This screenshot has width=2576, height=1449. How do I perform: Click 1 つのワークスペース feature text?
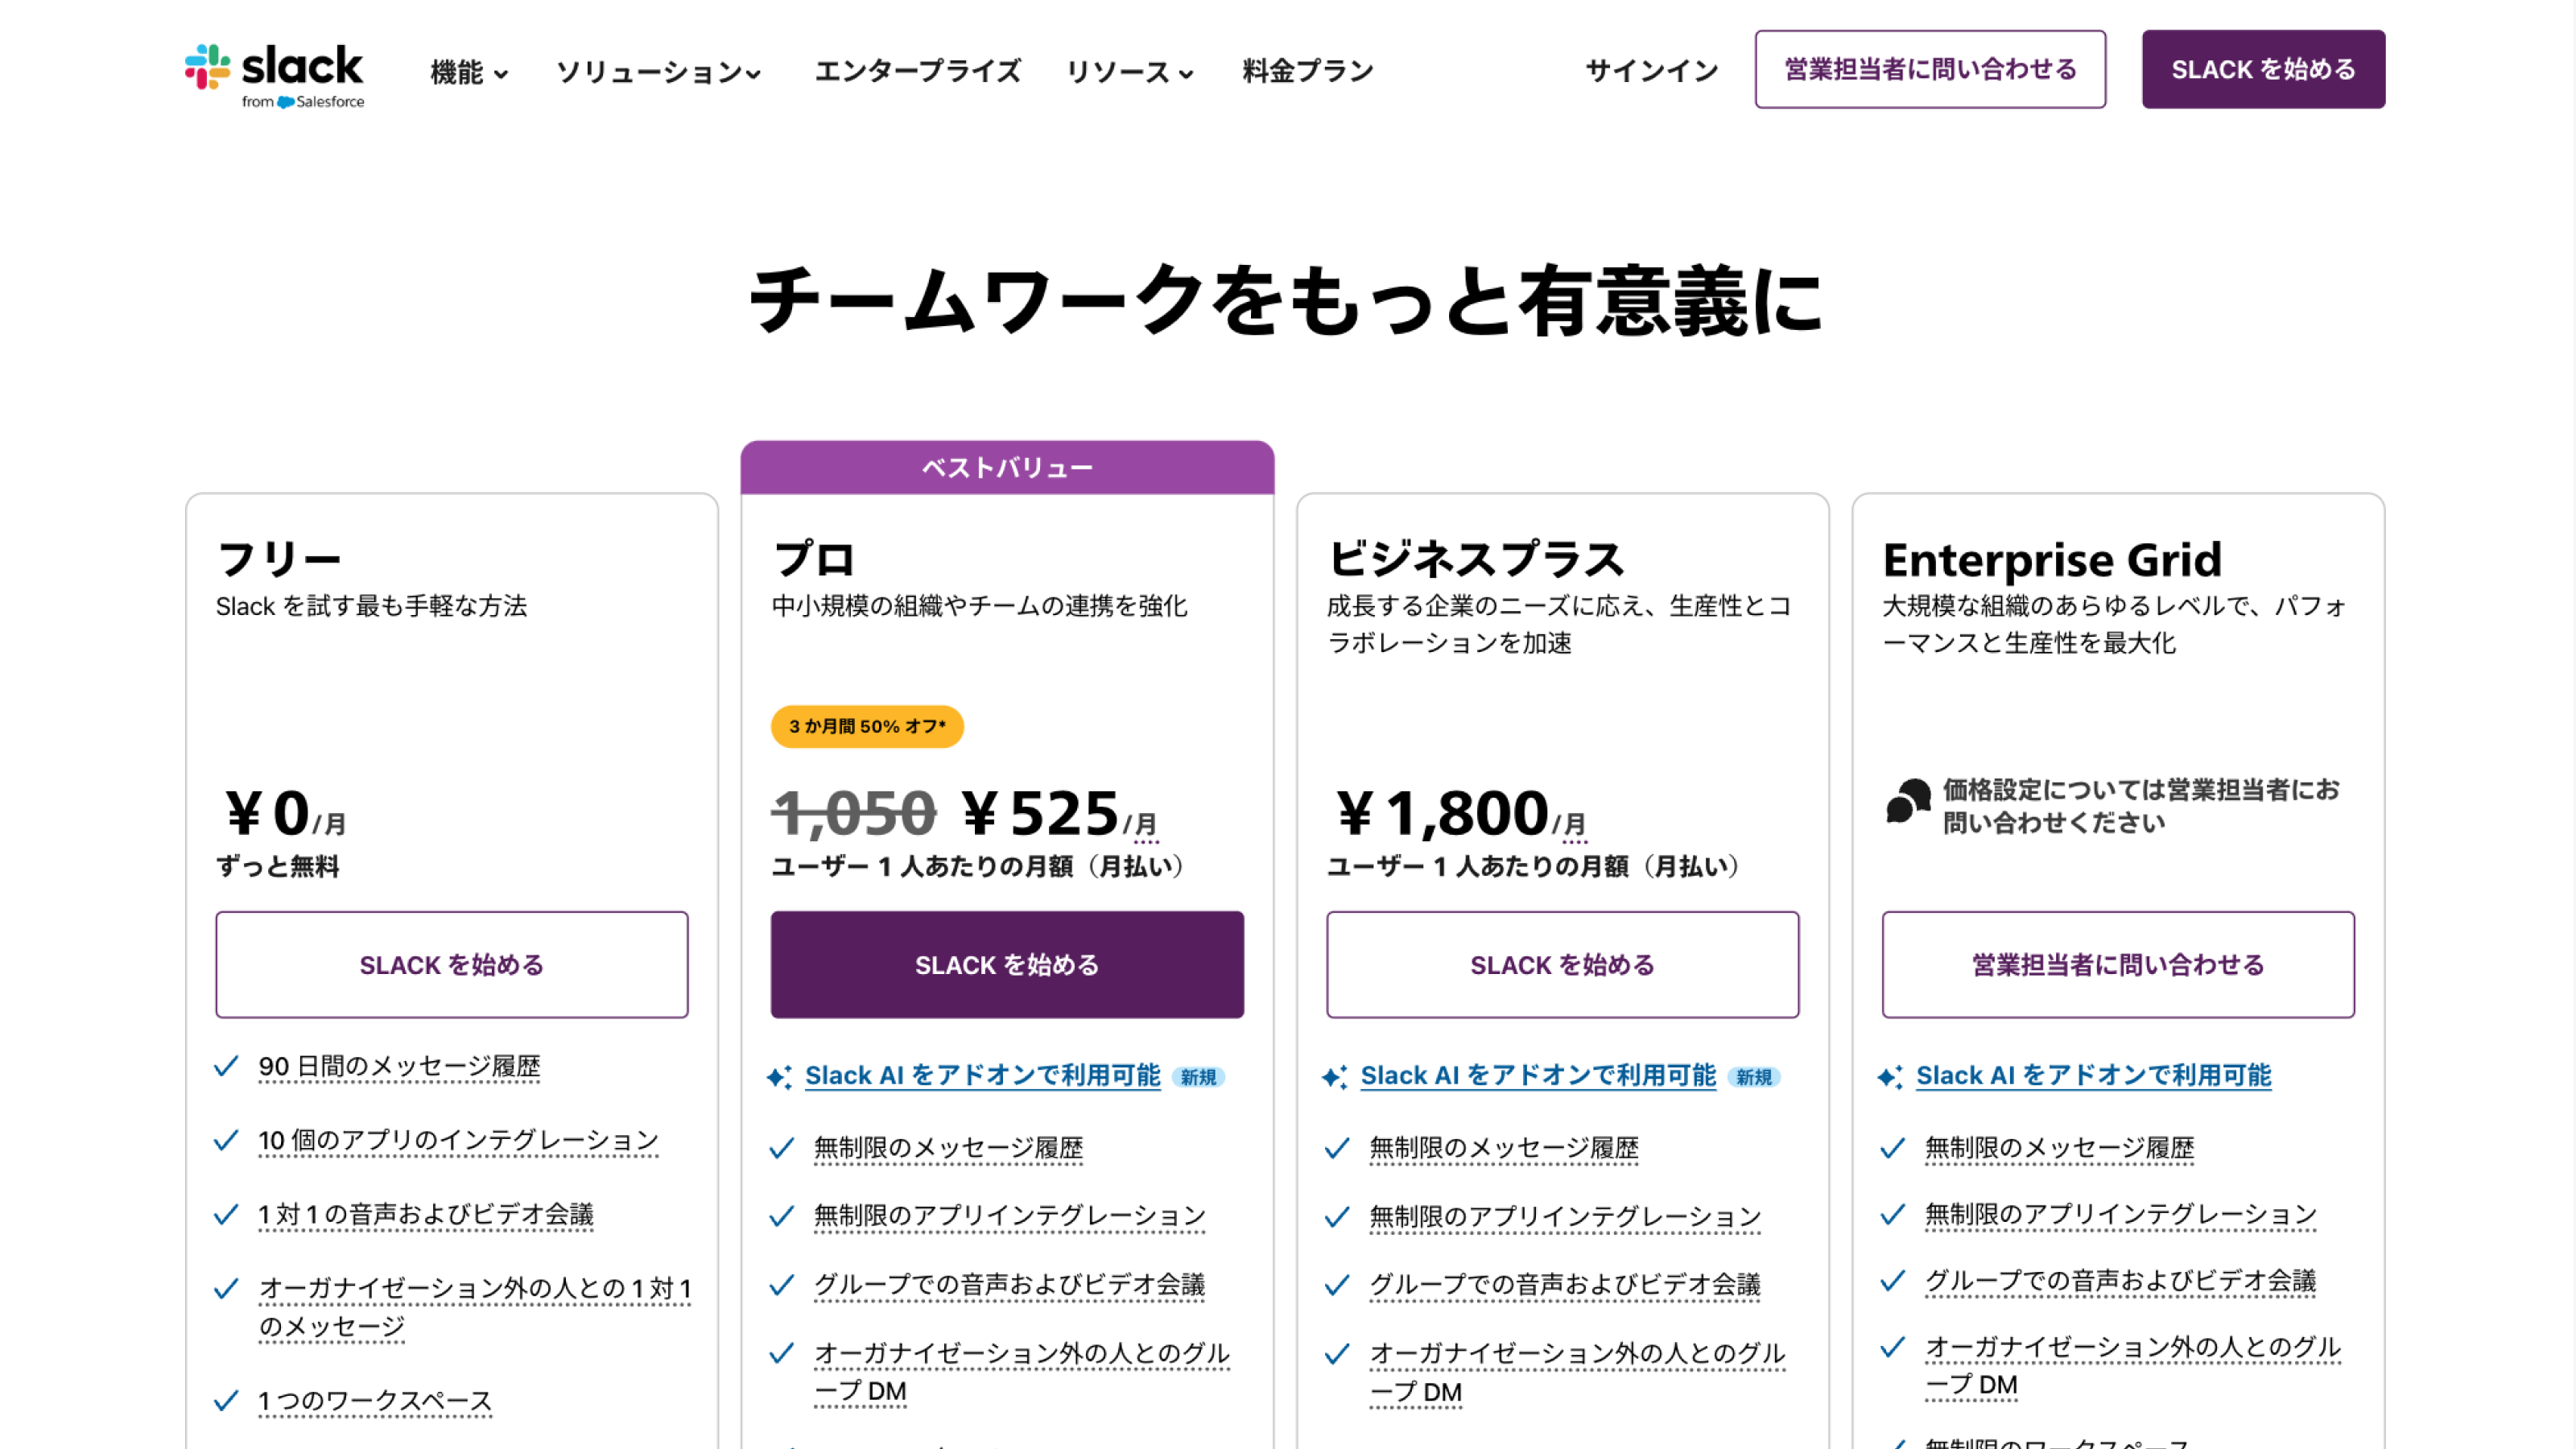[375, 1400]
